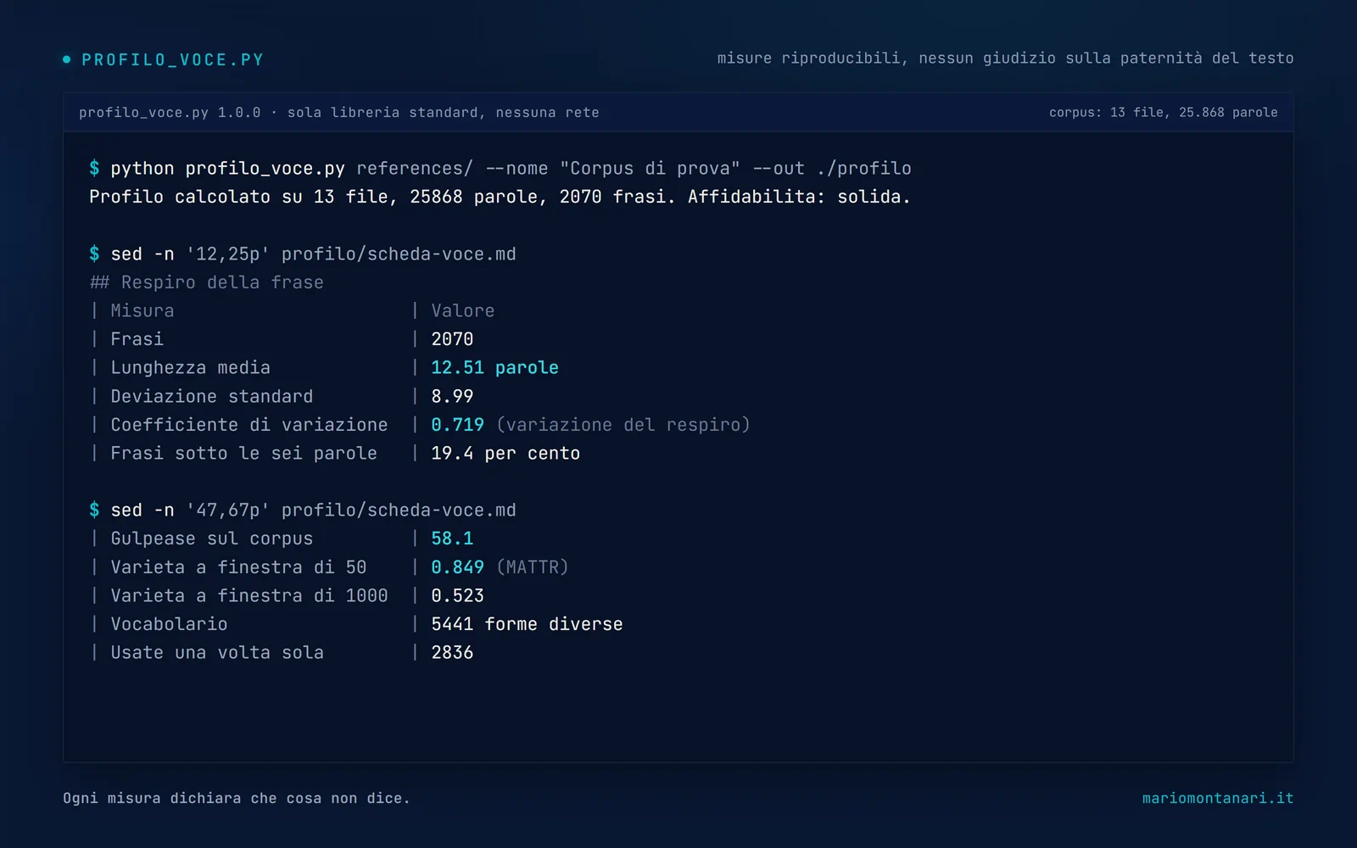Click the 'profilo_voce.py 1.0.0' header text
Screen dimensions: 1357x848
tap(170, 112)
